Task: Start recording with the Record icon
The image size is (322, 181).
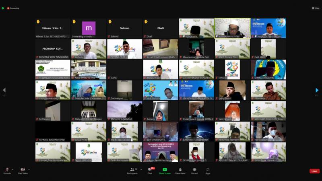Action: (194, 170)
